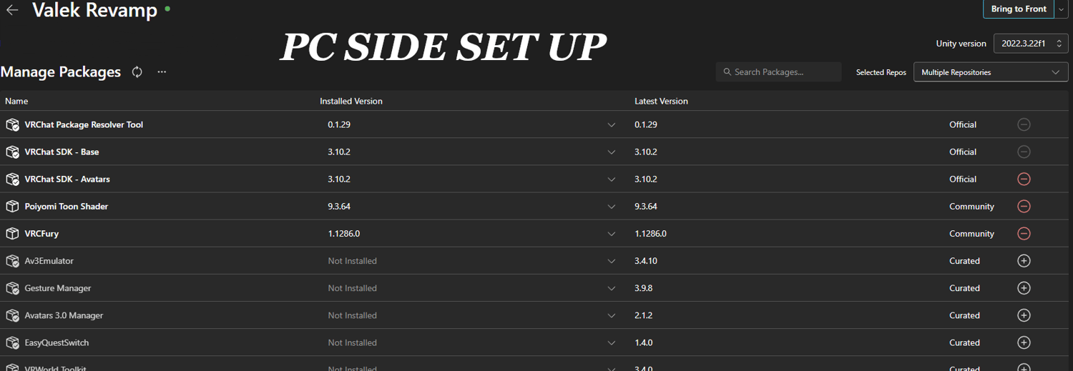Click the Name column header
This screenshot has height=371, width=1073.
click(16, 102)
